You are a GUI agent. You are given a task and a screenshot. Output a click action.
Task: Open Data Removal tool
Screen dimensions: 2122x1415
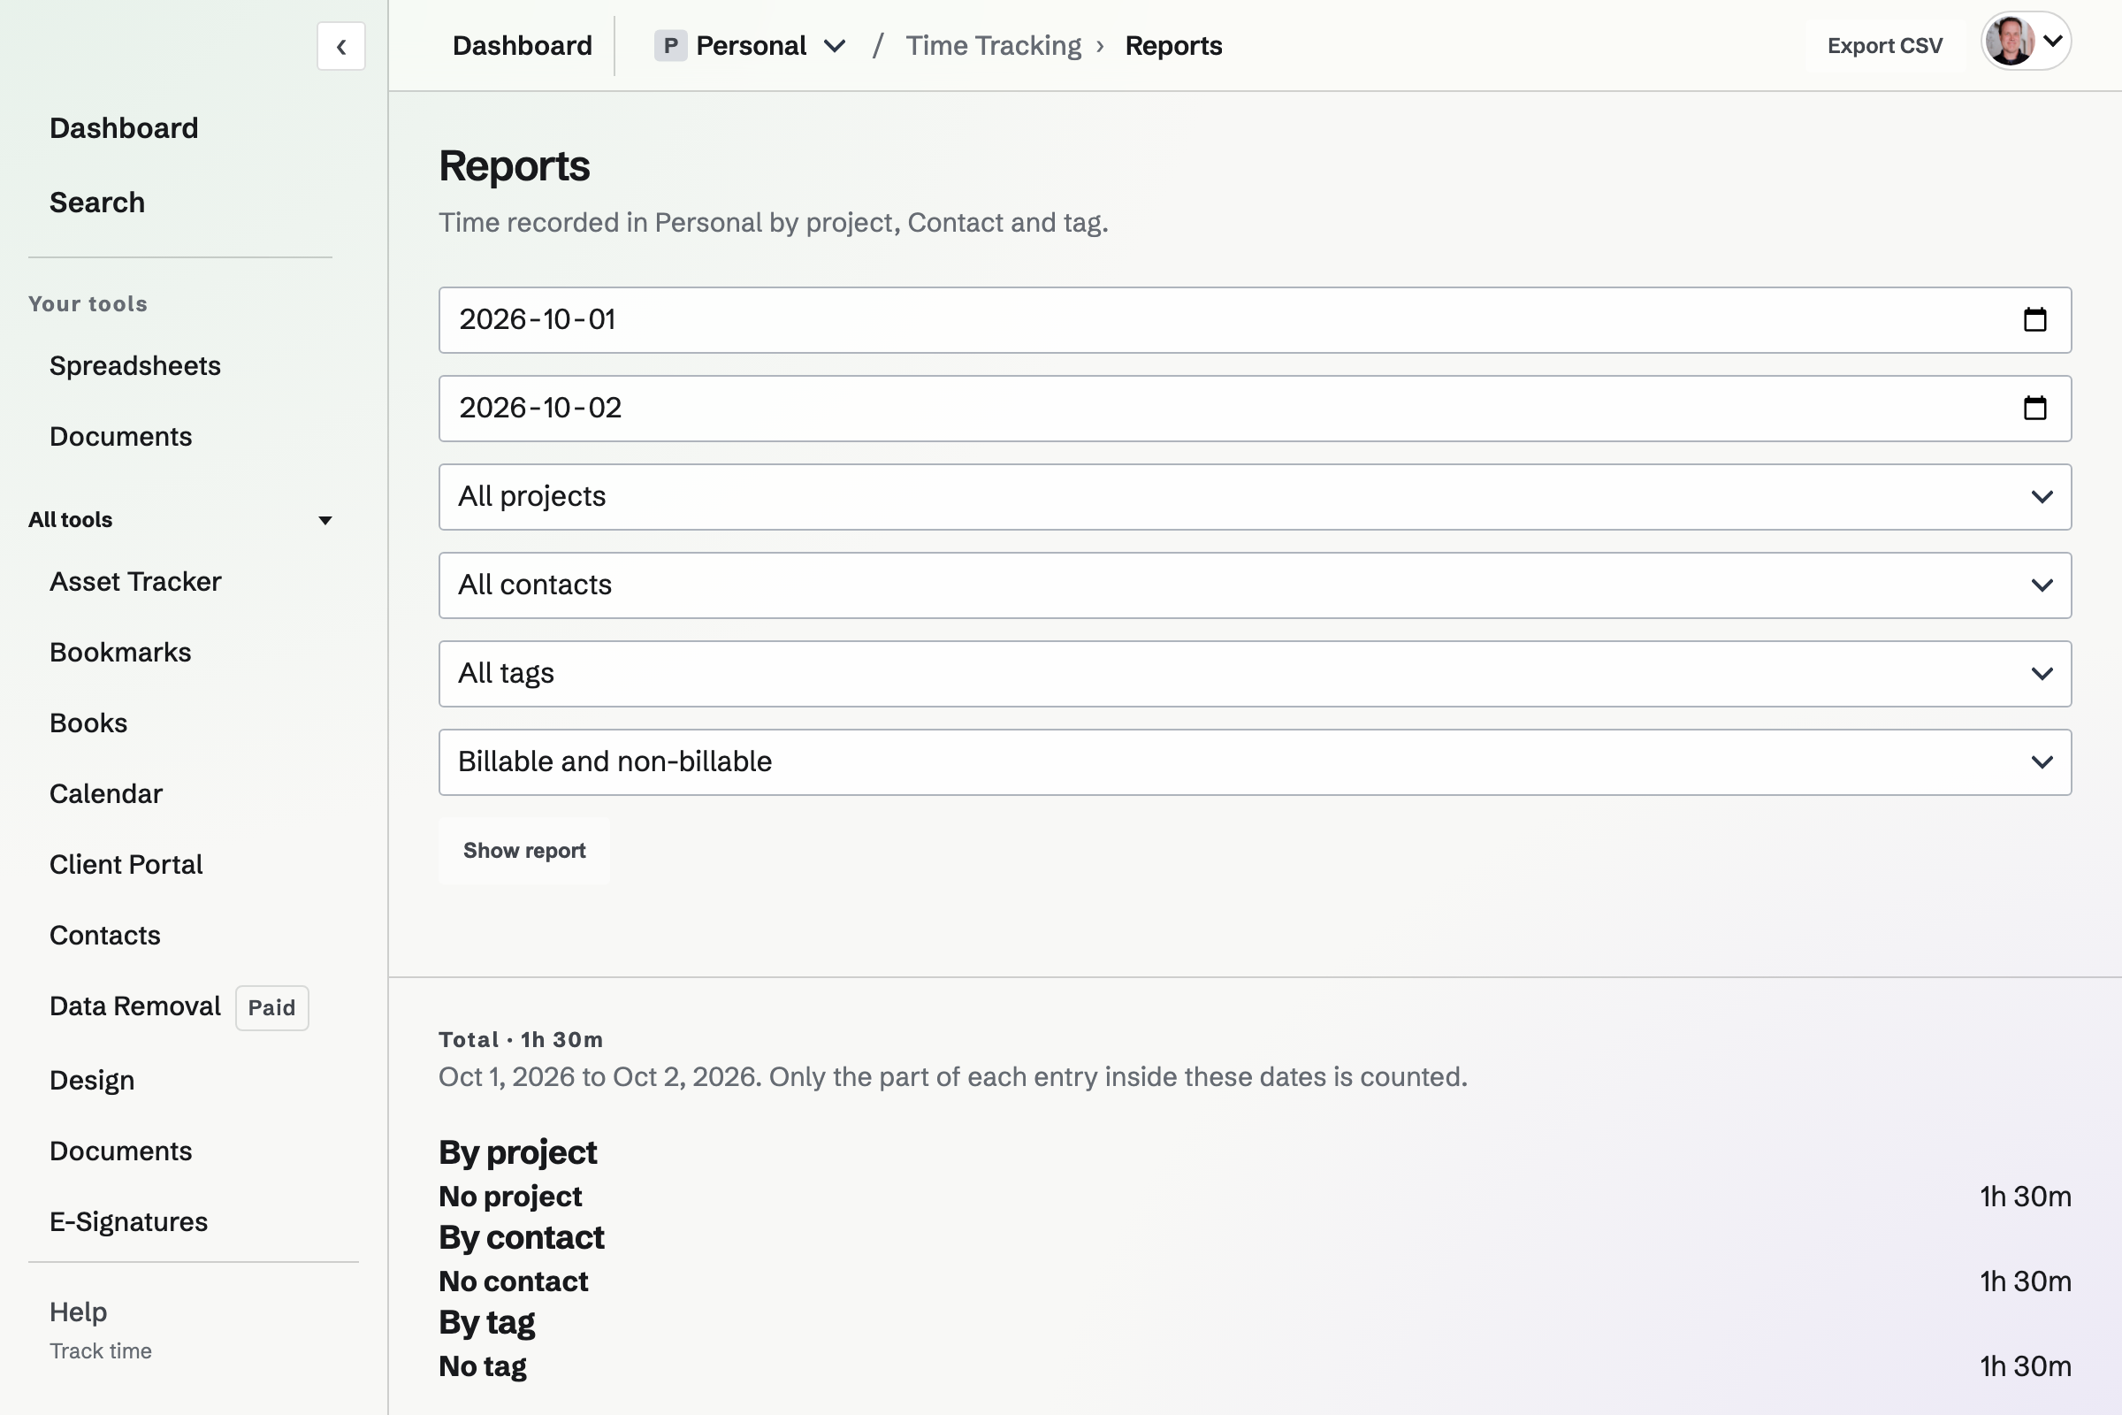pos(134,1006)
